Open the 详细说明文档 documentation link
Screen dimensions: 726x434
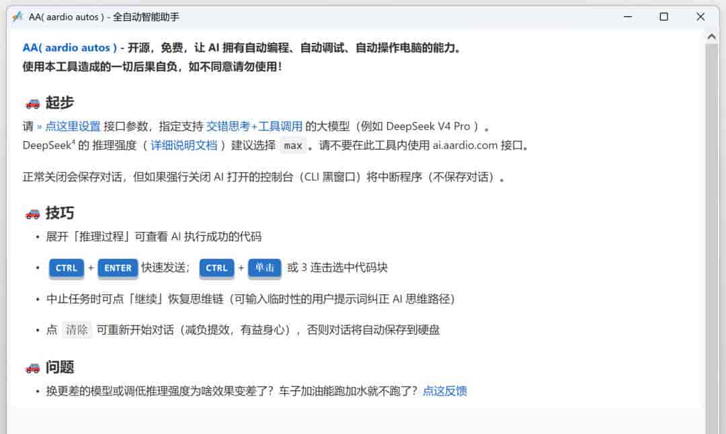click(x=184, y=145)
